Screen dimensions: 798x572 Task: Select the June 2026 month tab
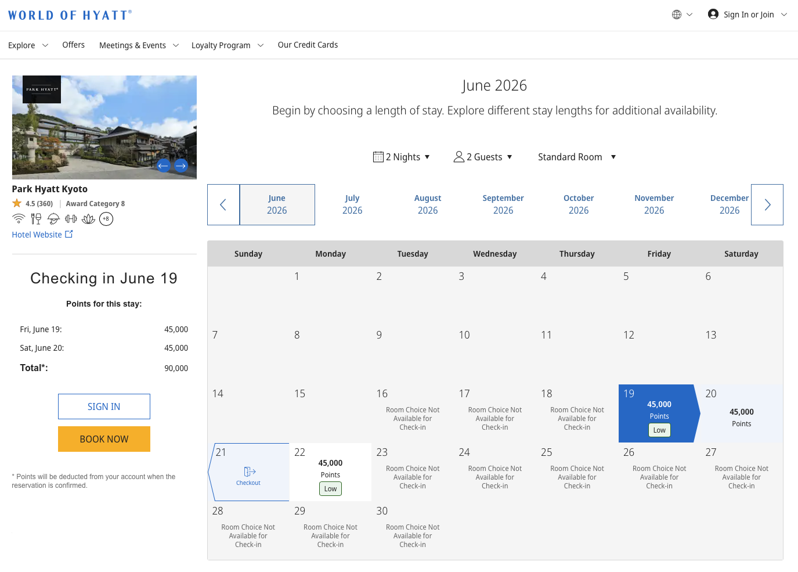pyautogui.click(x=277, y=204)
